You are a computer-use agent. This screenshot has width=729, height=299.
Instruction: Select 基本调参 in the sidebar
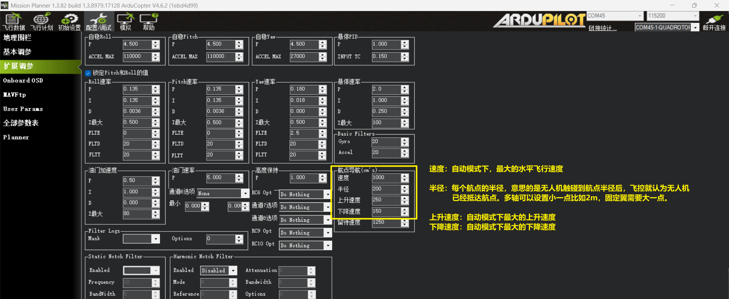click(17, 52)
